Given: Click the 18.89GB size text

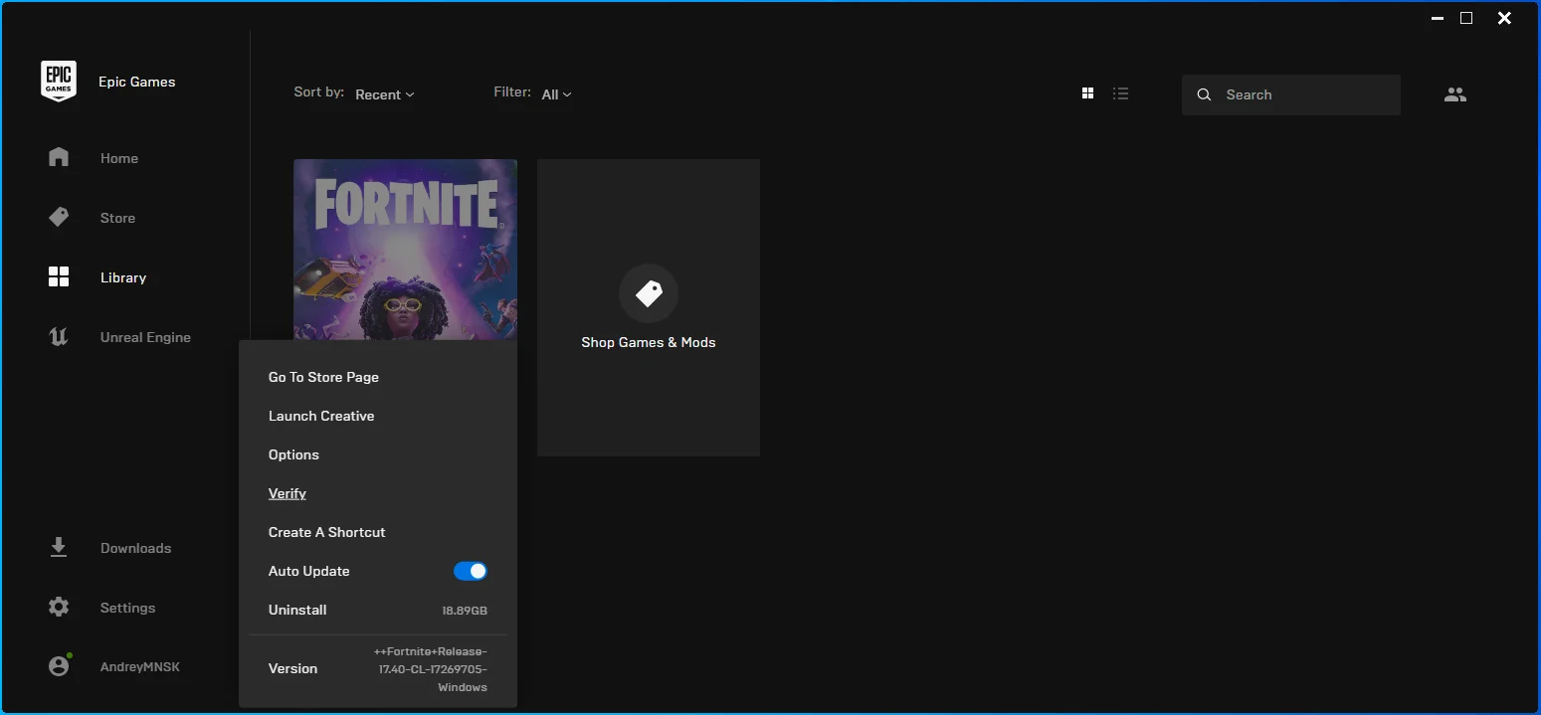Looking at the screenshot, I should 465,611.
